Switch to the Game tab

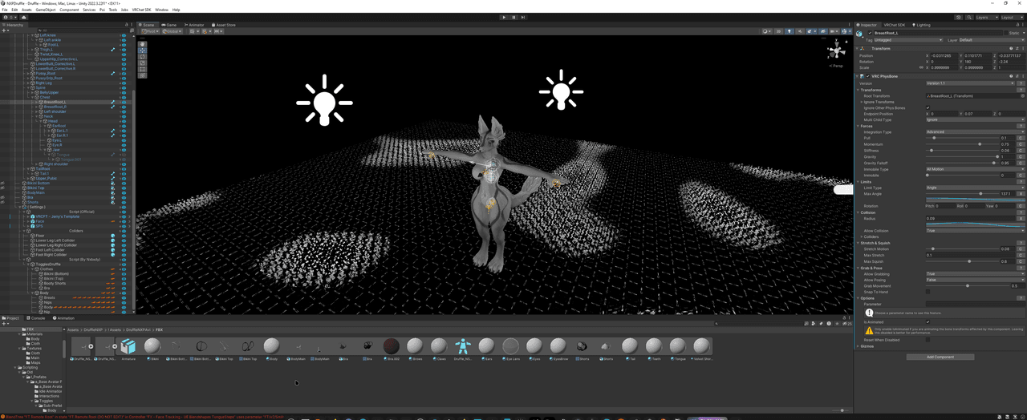[x=169, y=25]
